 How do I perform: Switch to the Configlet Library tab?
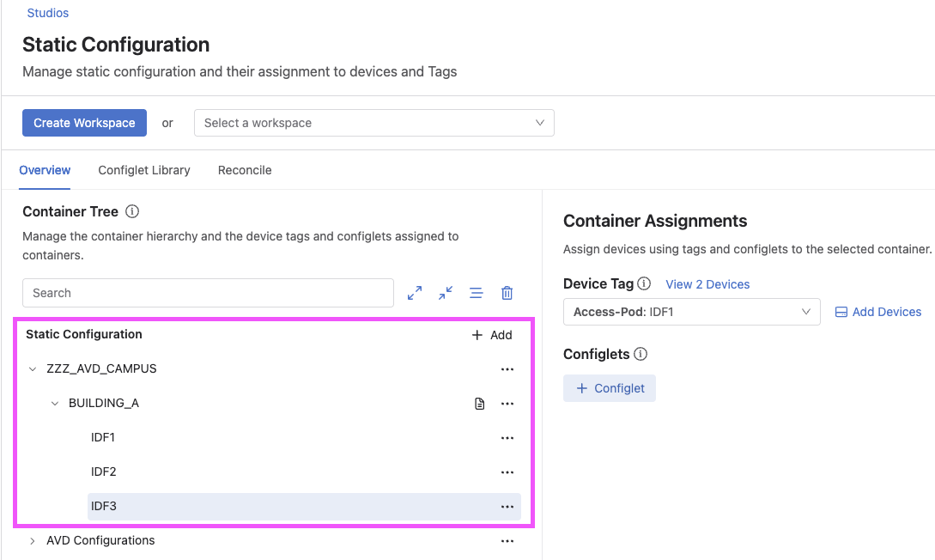point(144,170)
